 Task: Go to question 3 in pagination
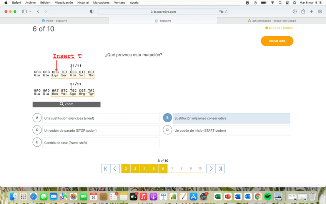[135, 169]
